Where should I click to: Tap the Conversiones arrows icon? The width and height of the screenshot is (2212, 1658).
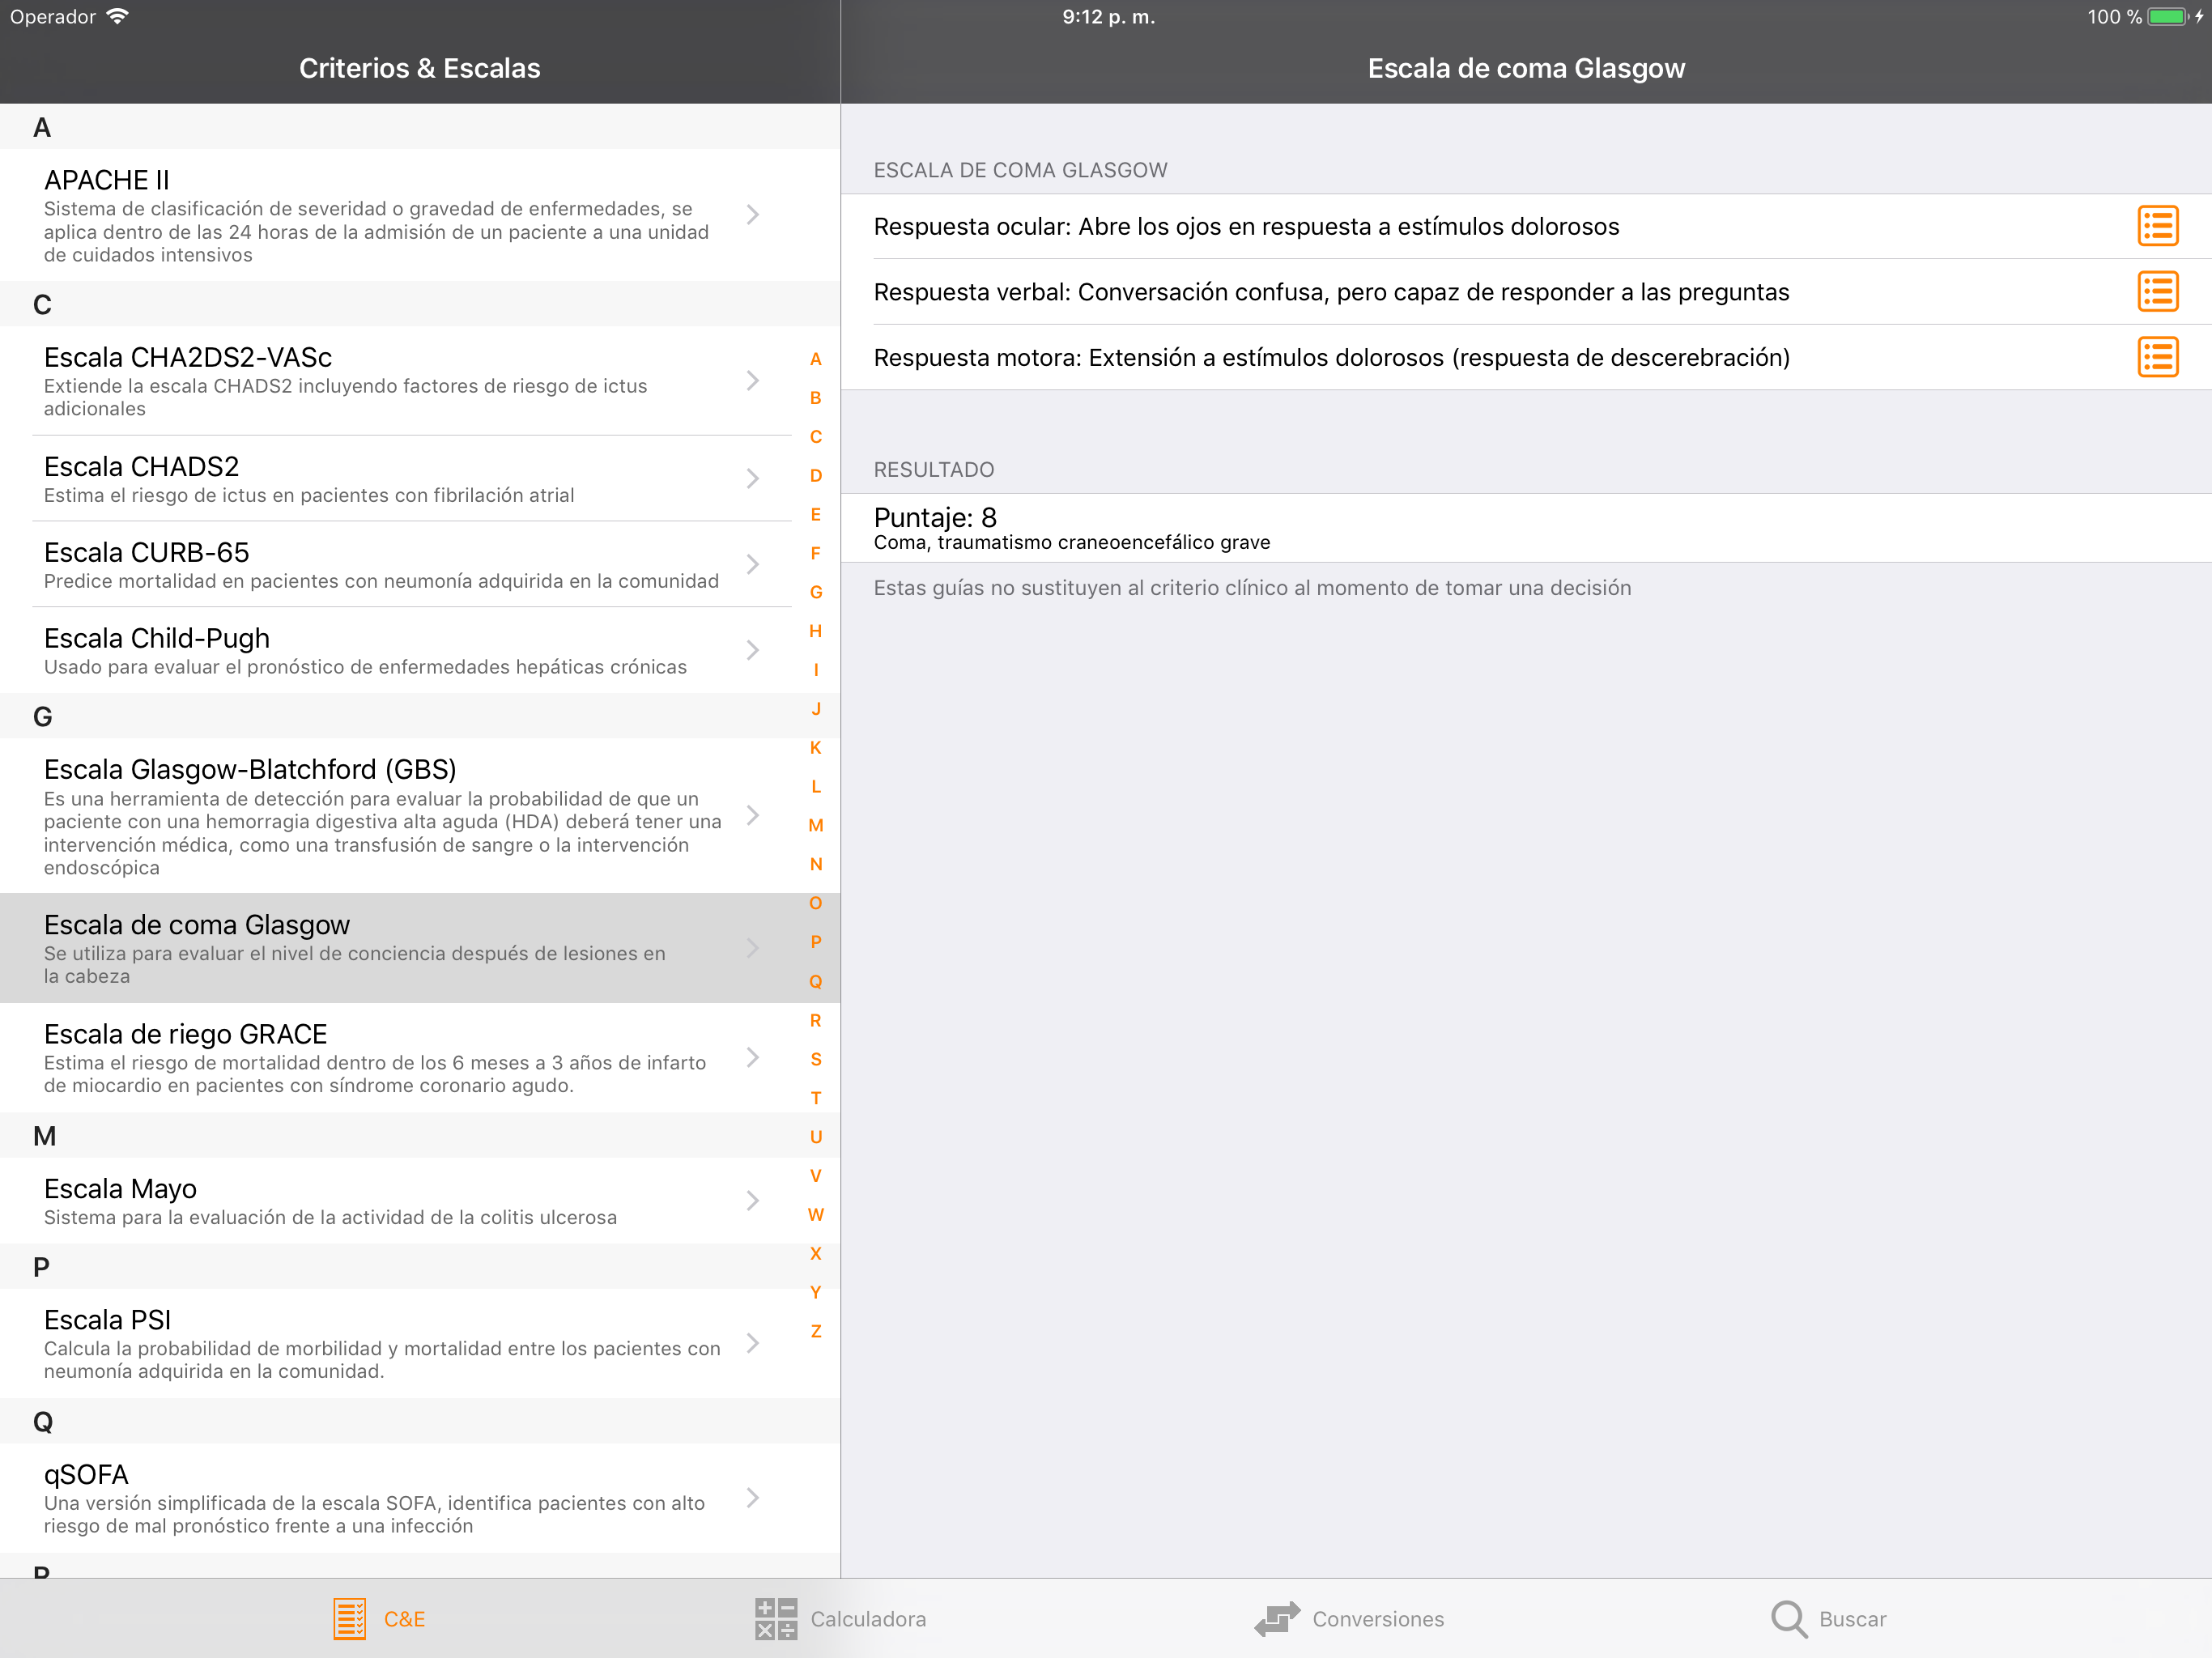click(1277, 1618)
